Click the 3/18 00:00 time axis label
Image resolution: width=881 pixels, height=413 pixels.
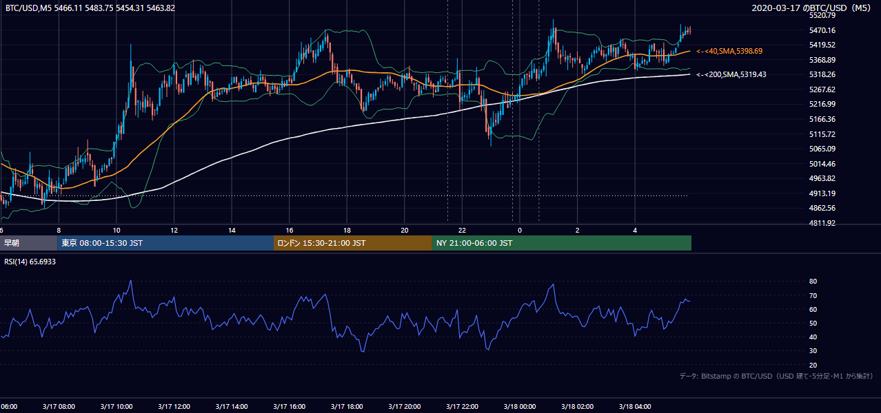coord(520,406)
